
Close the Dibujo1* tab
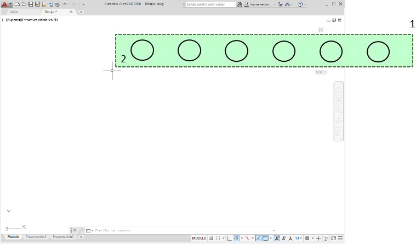pos(71,12)
